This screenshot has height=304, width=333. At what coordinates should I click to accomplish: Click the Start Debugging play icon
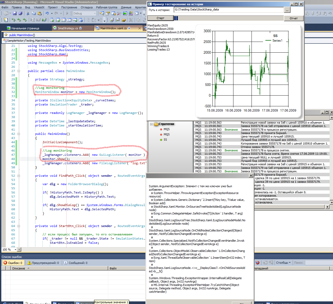click(67, 13)
